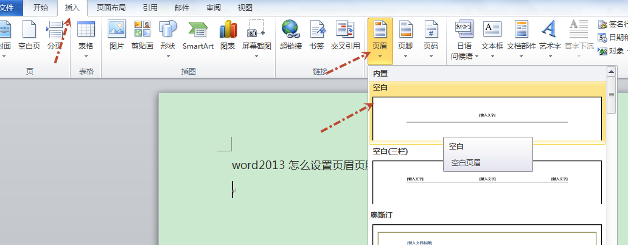Insert a chart (图表)
The image size is (628, 245).
coord(228,36)
